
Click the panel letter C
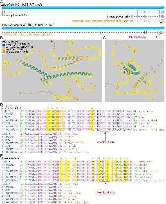[104, 38]
